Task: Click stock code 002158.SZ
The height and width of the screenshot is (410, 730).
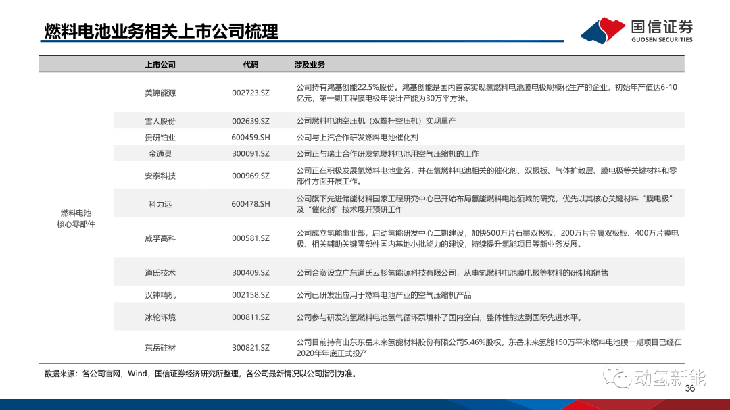Action: click(251, 295)
